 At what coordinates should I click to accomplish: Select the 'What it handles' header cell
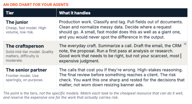pos(122,13)
